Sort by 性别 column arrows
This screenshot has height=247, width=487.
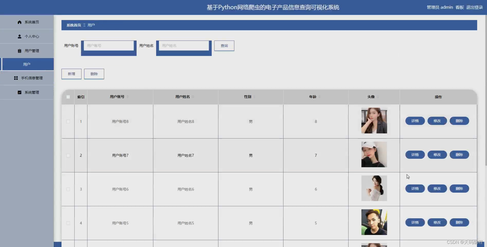(254, 97)
